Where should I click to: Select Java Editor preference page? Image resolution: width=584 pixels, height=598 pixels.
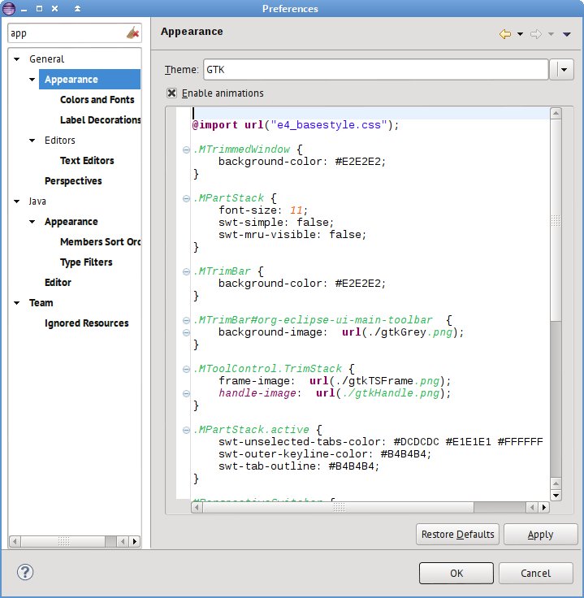(x=58, y=282)
